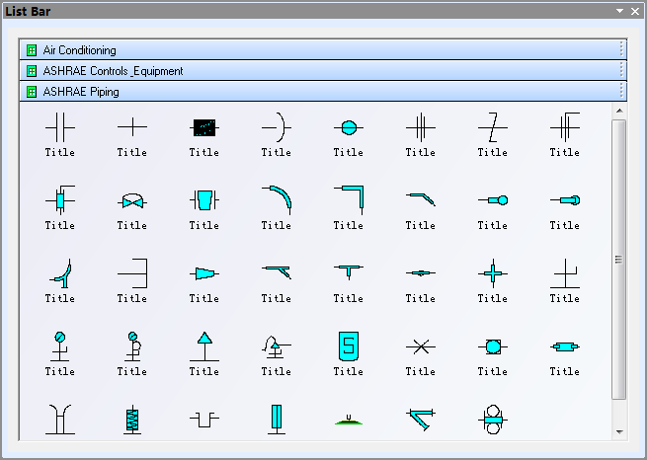Choose the black filled rectangle symbol
Viewport: 647px width, 460px height.
pyautogui.click(x=203, y=127)
